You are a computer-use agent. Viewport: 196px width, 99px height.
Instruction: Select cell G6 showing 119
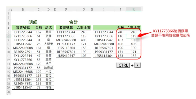point(84,36)
